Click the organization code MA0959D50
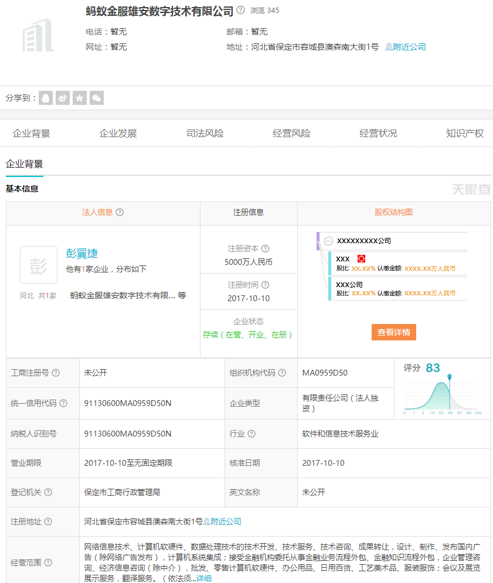The width and height of the screenshot is (493, 583). (325, 373)
